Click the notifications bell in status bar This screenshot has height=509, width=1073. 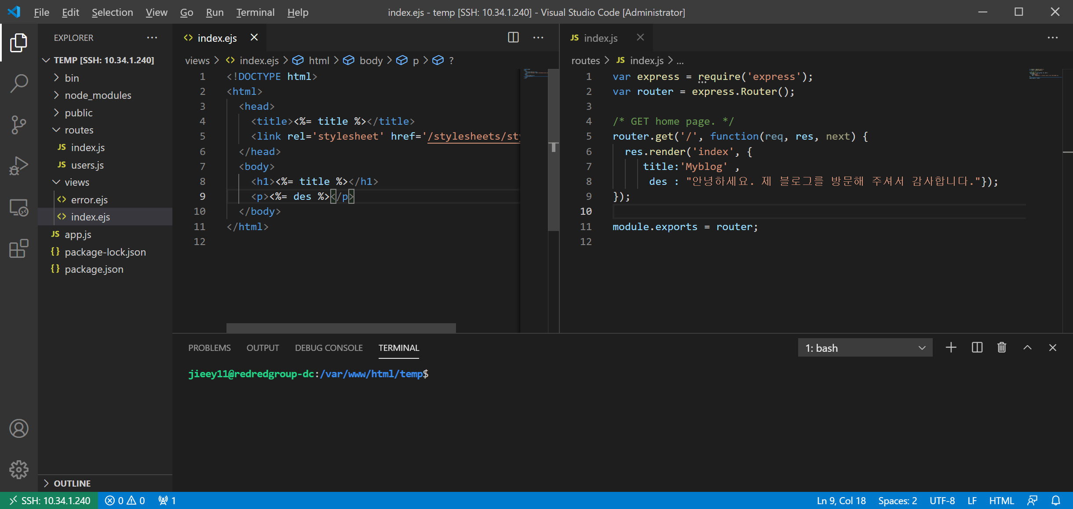coord(1056,501)
